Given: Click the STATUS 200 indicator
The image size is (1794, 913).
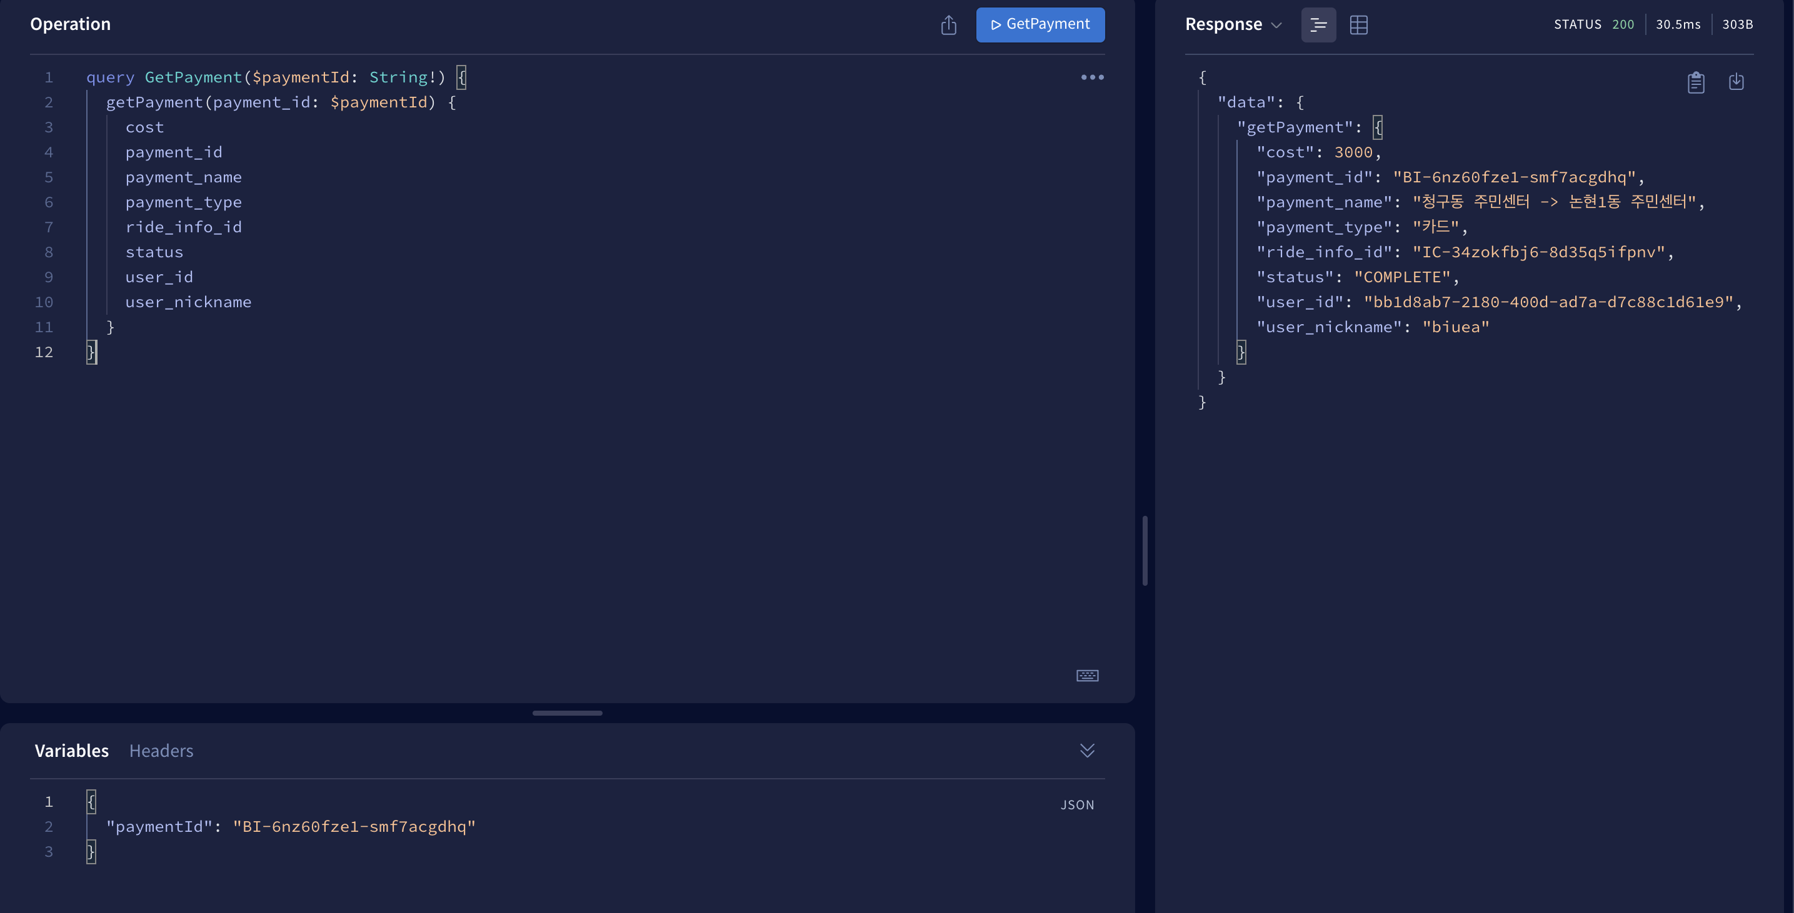Looking at the screenshot, I should coord(1593,25).
